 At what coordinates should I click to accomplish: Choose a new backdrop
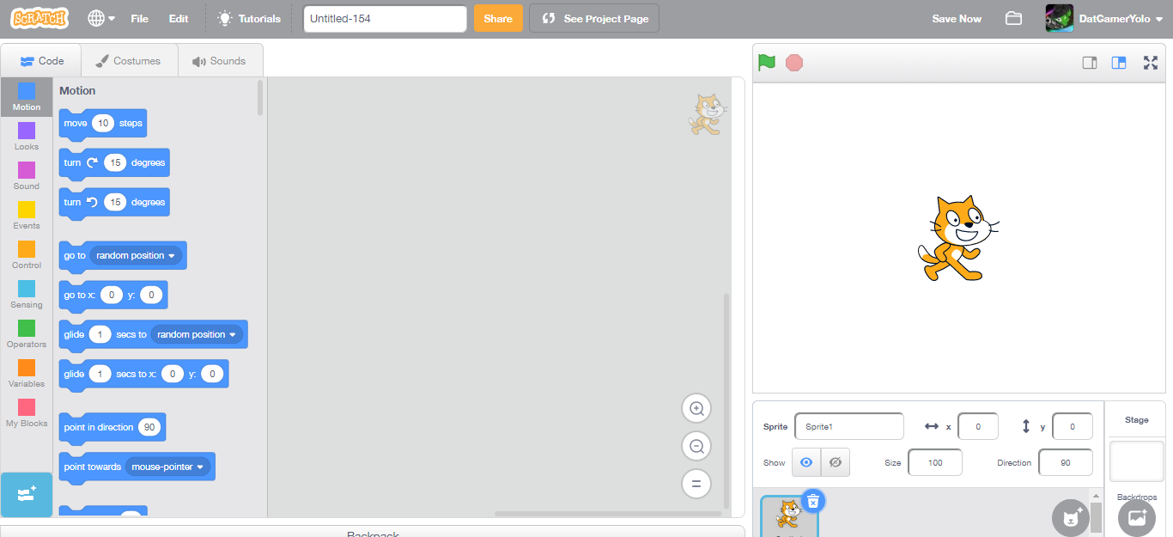pos(1136,517)
